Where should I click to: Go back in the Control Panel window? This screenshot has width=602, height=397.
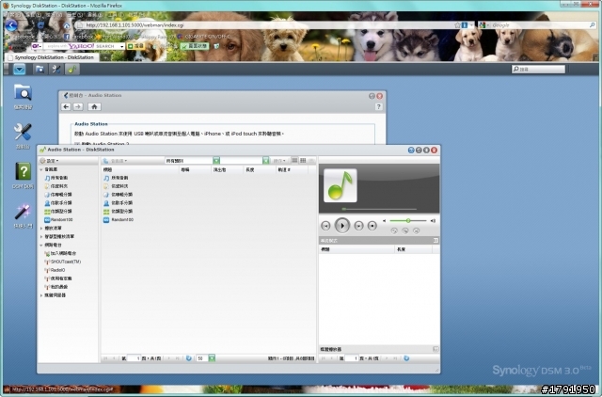(66, 106)
